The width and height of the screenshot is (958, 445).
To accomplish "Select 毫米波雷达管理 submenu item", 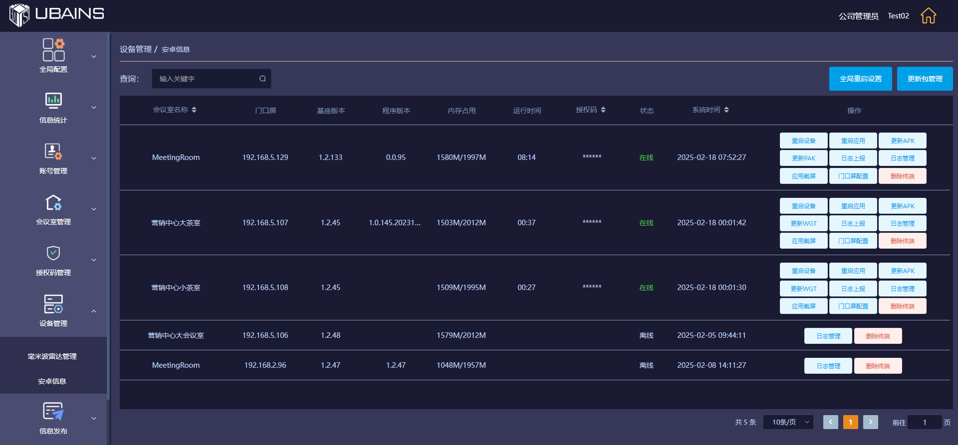I will tap(52, 356).
